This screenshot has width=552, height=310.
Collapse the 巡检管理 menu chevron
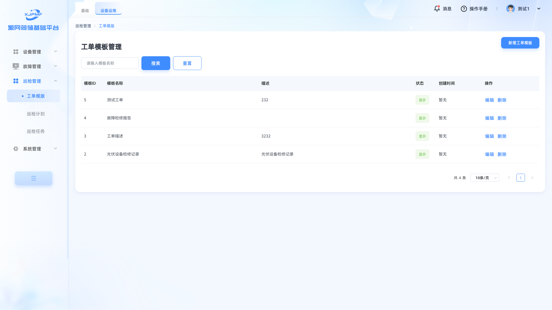[x=55, y=81]
